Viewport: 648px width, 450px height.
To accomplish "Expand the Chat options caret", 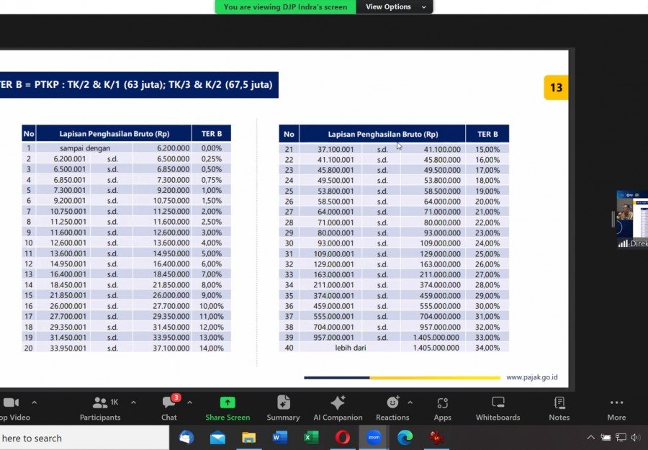I will (x=189, y=402).
